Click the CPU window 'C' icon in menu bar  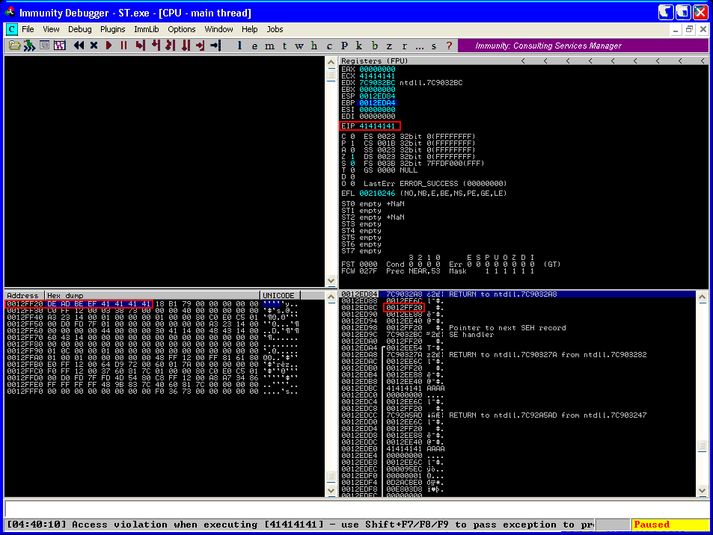coord(12,30)
